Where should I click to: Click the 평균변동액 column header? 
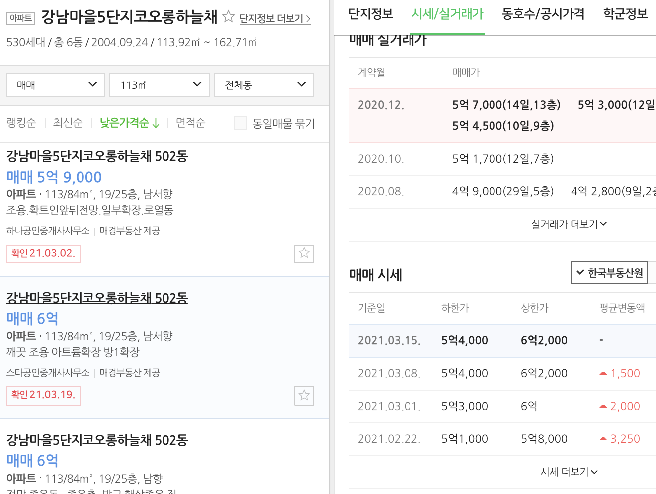click(622, 308)
